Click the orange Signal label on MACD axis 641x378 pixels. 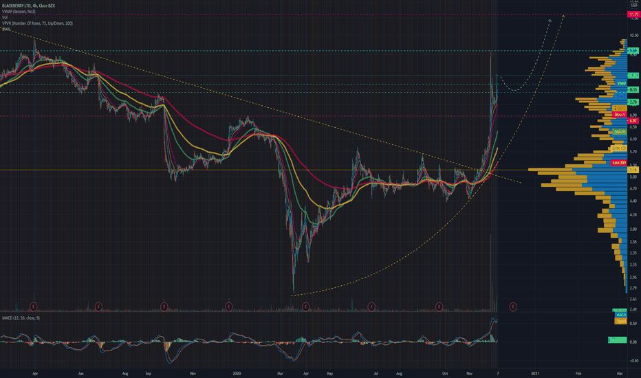[620, 321]
